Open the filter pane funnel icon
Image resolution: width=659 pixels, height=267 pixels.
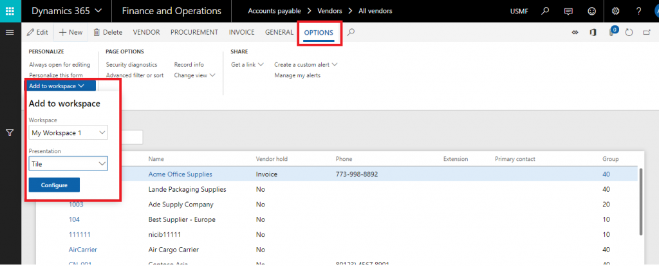(x=10, y=133)
